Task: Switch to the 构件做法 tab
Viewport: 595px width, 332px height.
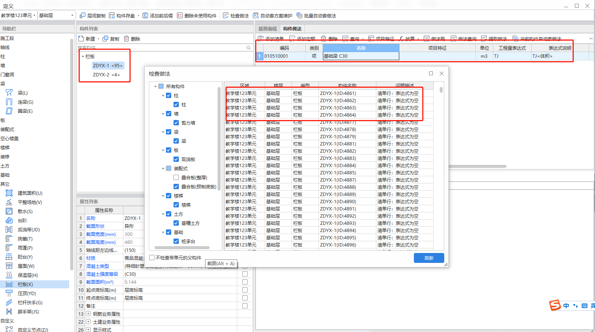Action: click(292, 28)
